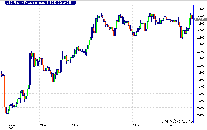The image size is (207, 130).
Task: Click the 113,000 price axis label
Action: 200,30
